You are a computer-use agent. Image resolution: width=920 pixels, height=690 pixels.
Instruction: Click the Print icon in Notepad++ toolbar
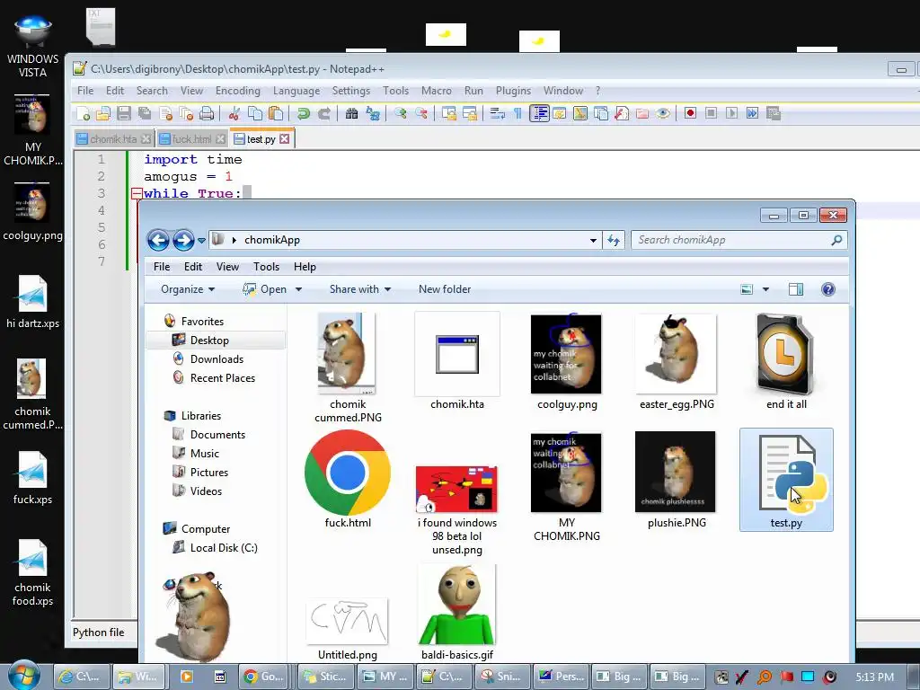(207, 113)
